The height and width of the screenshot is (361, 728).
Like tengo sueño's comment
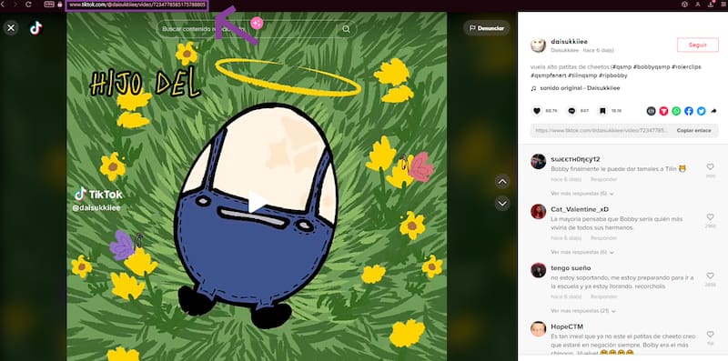tap(710, 276)
